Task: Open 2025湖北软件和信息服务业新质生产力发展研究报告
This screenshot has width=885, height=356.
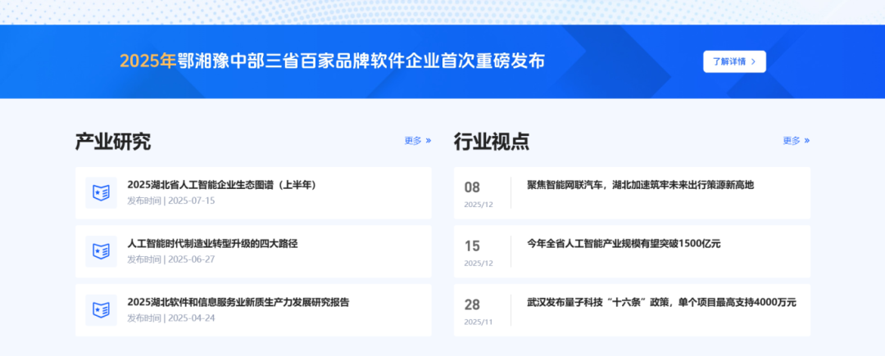Action: tap(238, 303)
